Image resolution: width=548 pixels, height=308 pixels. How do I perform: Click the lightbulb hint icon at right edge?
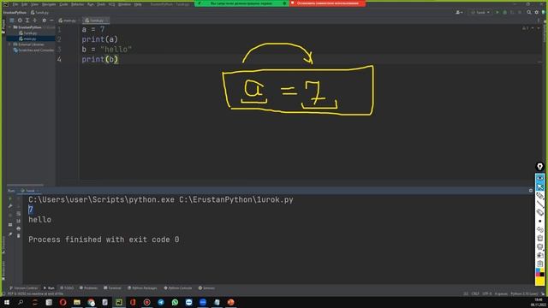click(x=540, y=167)
